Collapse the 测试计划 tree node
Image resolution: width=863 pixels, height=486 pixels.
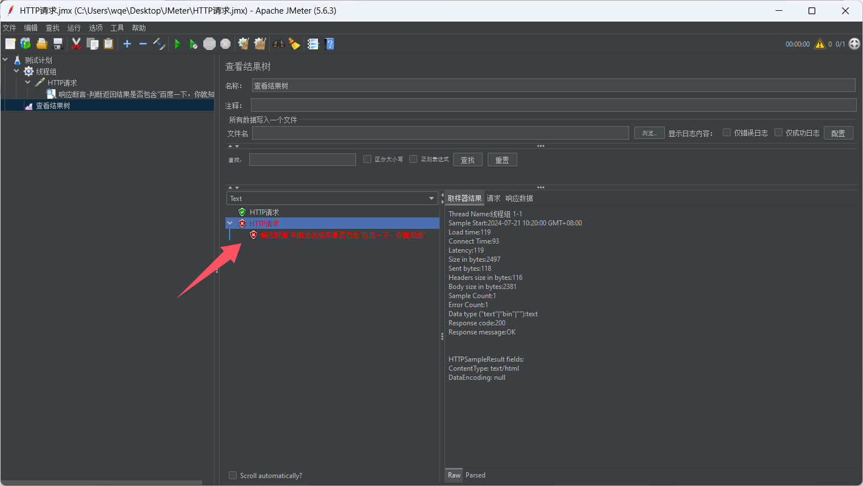pyautogui.click(x=5, y=60)
